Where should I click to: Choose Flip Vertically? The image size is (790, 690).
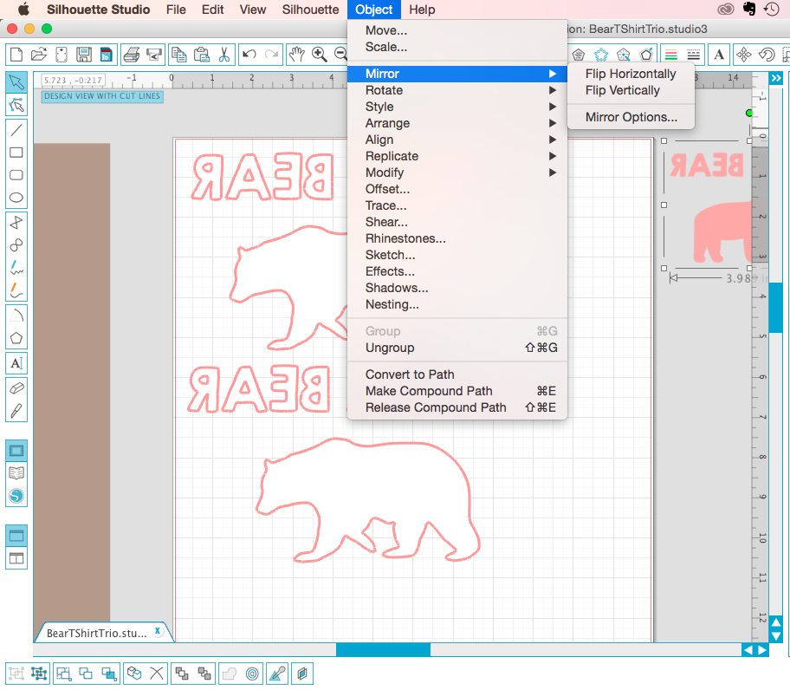(x=631, y=90)
